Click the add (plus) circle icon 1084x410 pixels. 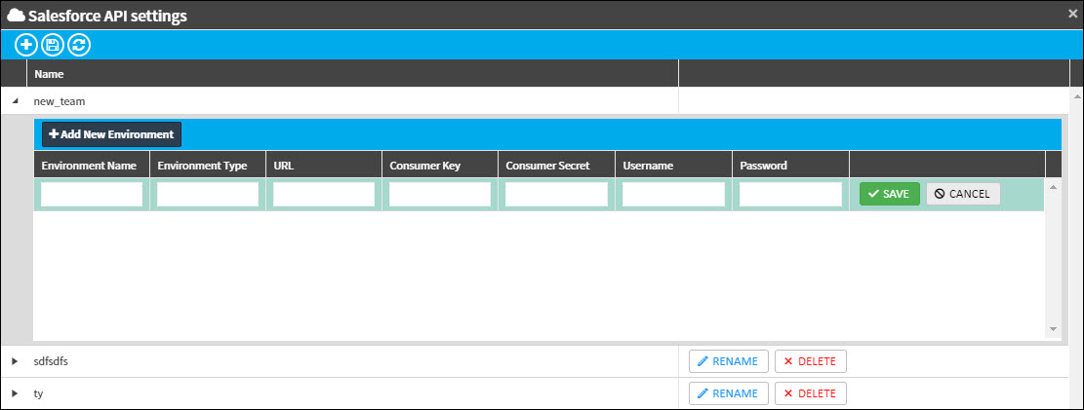[x=26, y=46]
